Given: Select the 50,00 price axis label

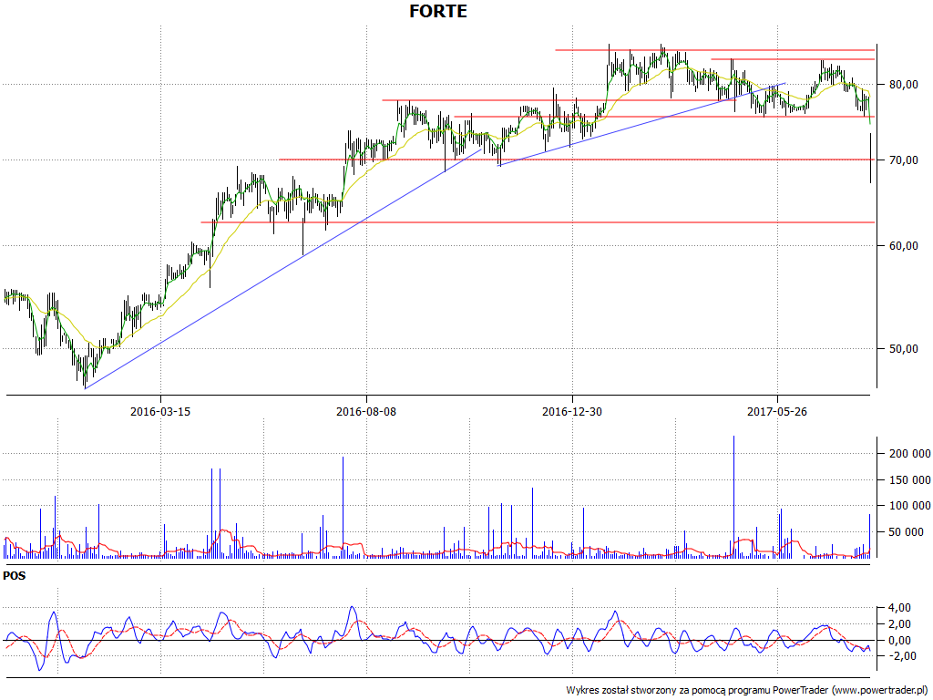Looking at the screenshot, I should (903, 349).
